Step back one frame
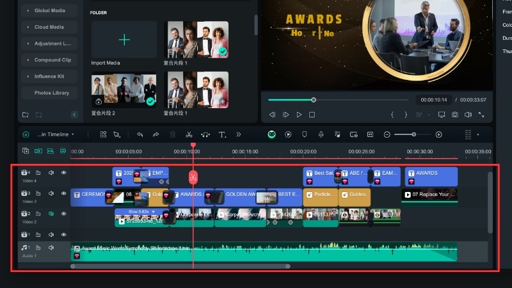Screen dimensions: 512x288 point(272,115)
